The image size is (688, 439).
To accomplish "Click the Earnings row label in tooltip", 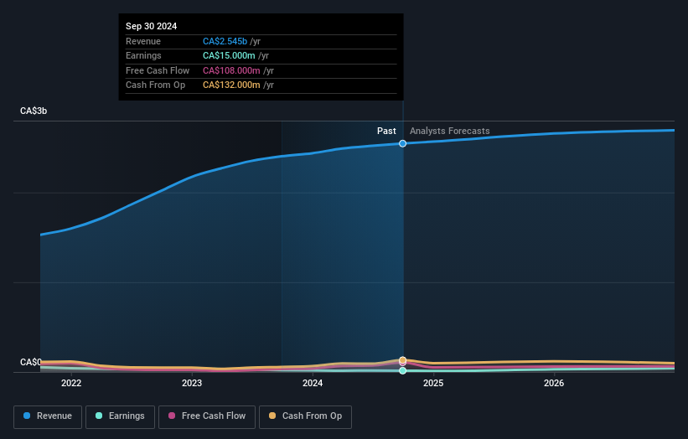I will pyautogui.click(x=143, y=55).
